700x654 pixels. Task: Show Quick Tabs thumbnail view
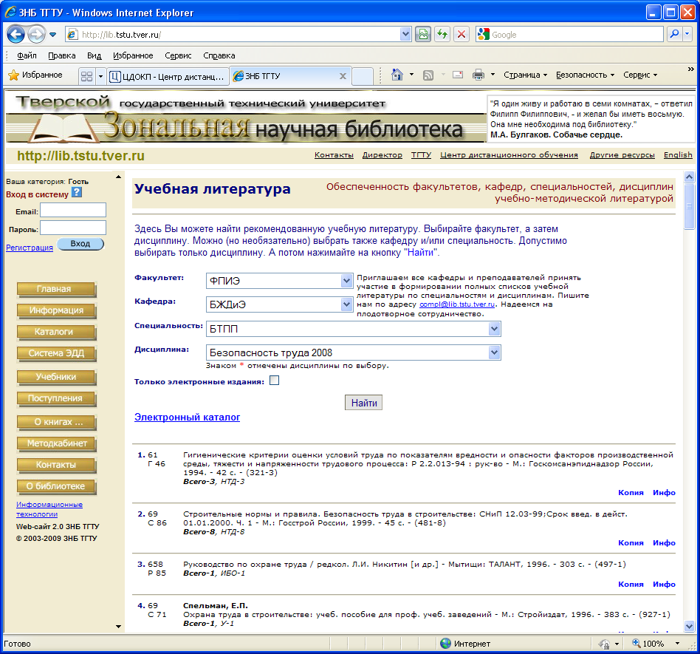click(x=86, y=76)
